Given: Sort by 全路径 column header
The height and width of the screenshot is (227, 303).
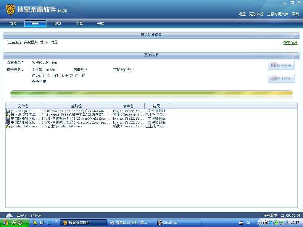Looking at the screenshot, I should (x=77, y=106).
